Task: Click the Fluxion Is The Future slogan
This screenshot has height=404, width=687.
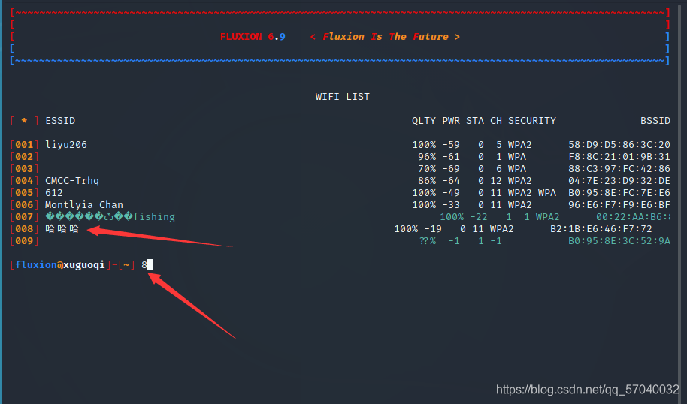Action: coord(385,37)
